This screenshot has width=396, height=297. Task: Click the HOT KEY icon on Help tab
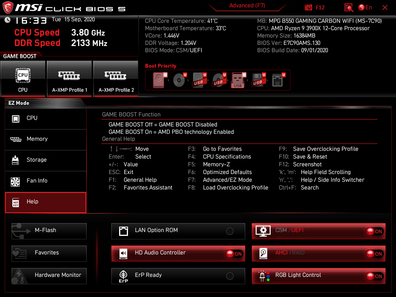tap(15, 203)
